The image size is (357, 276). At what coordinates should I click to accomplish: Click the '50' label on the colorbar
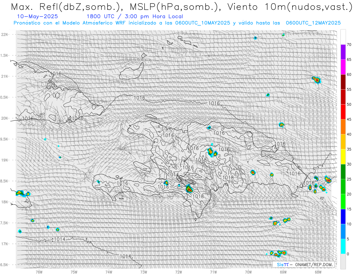349,105
